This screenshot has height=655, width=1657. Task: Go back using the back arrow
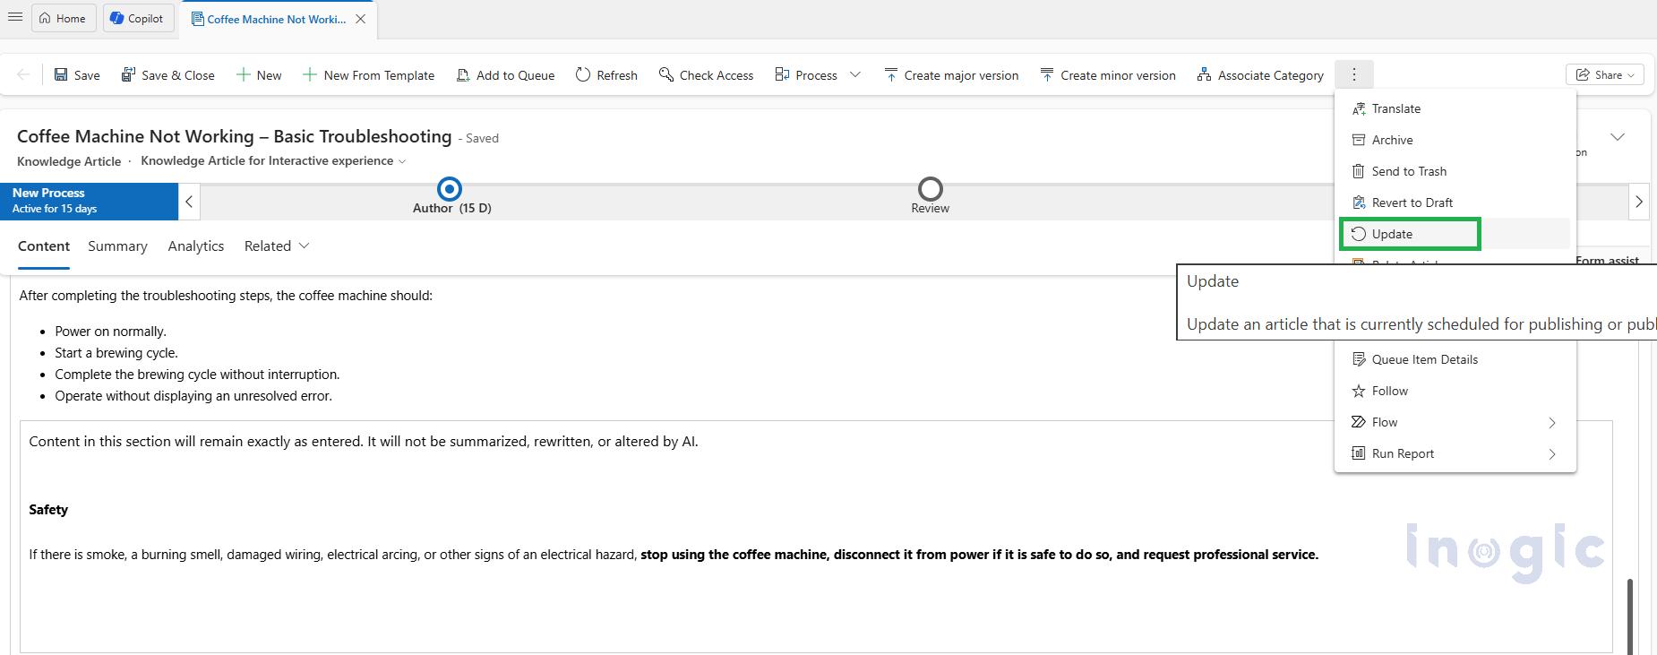pyautogui.click(x=23, y=75)
